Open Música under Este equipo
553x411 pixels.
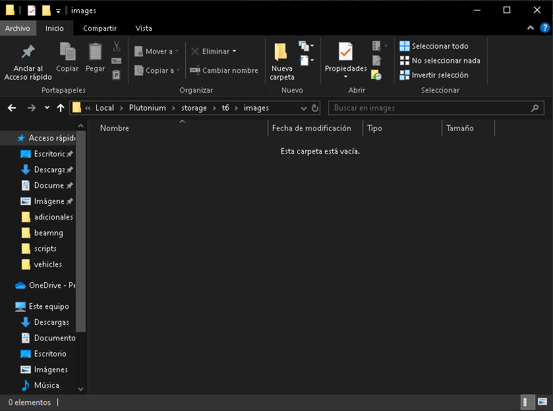40,385
